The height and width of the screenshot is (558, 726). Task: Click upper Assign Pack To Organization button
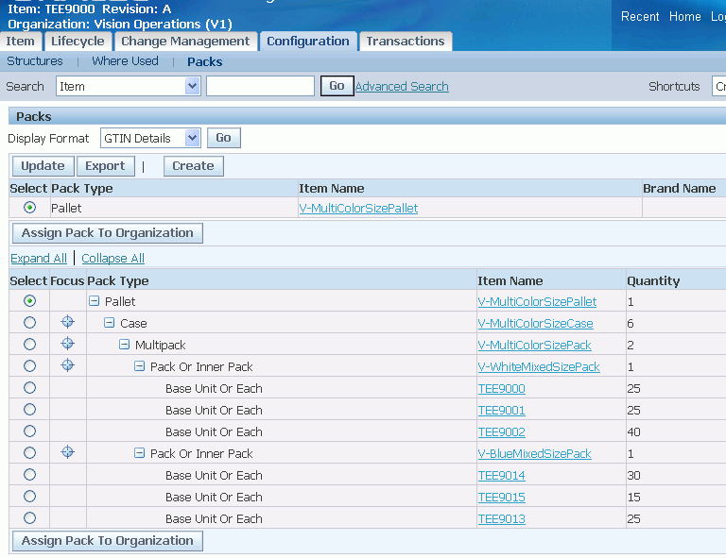(x=108, y=233)
